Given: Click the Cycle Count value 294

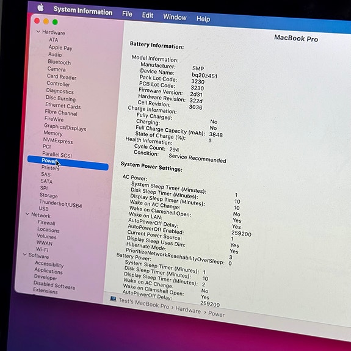Looking at the screenshot, I should 174,150.
